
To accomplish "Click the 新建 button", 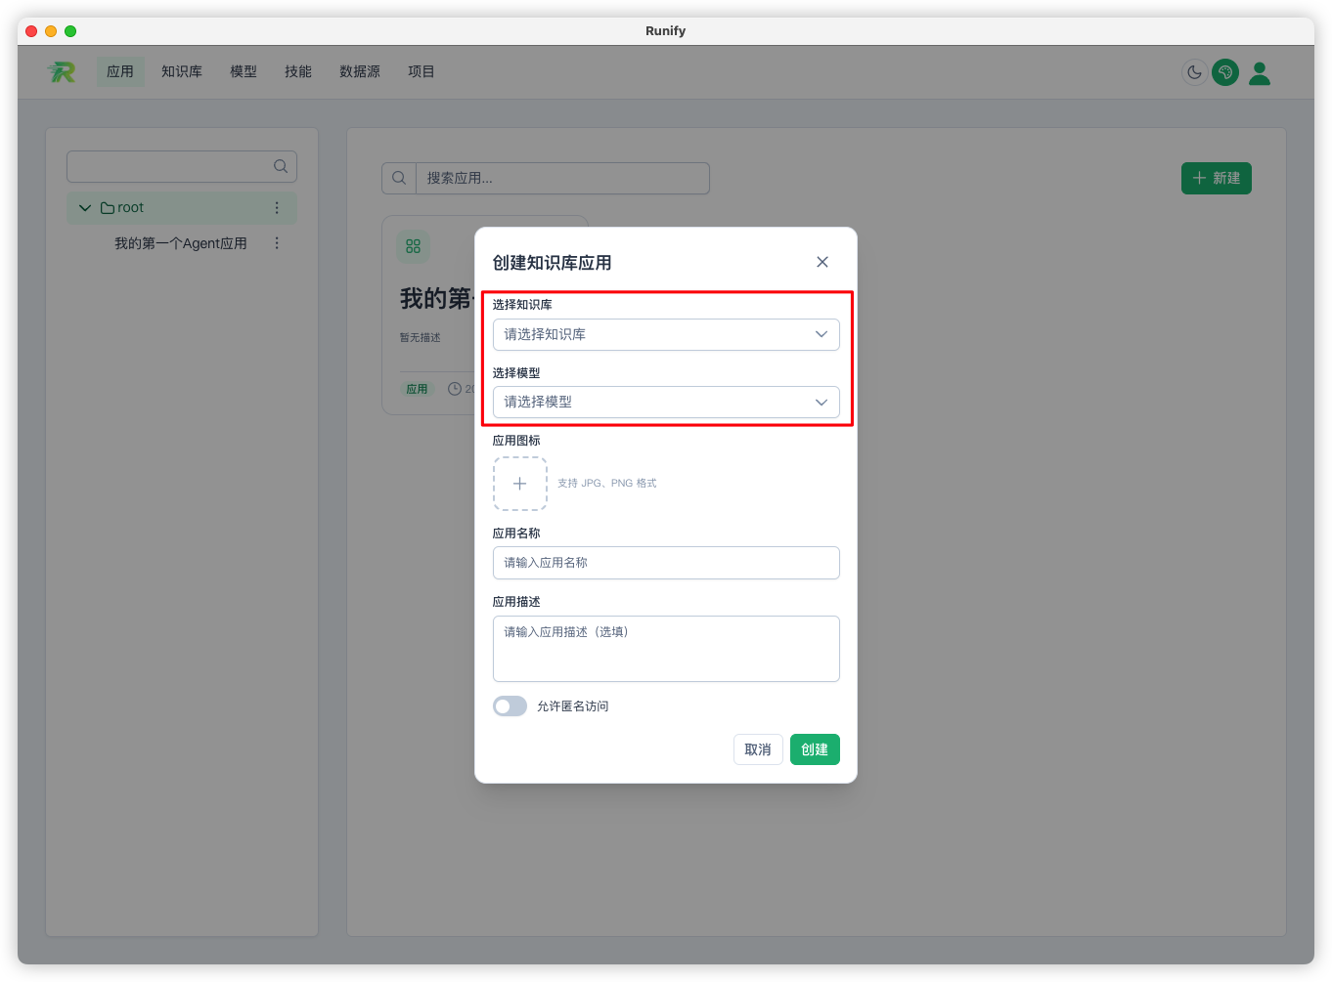I will click(x=1217, y=178).
